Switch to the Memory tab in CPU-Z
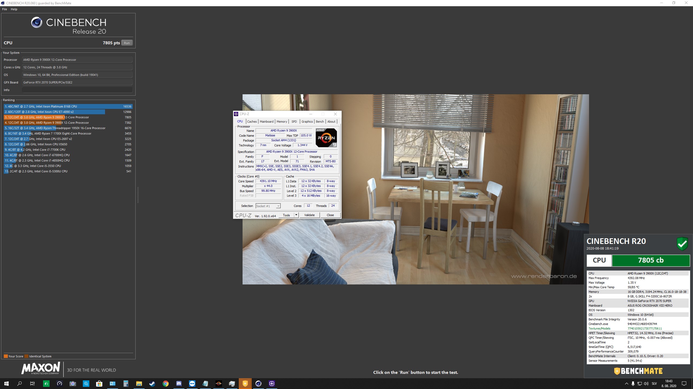Screen dimensions: 693x389 pyautogui.click(x=282, y=122)
